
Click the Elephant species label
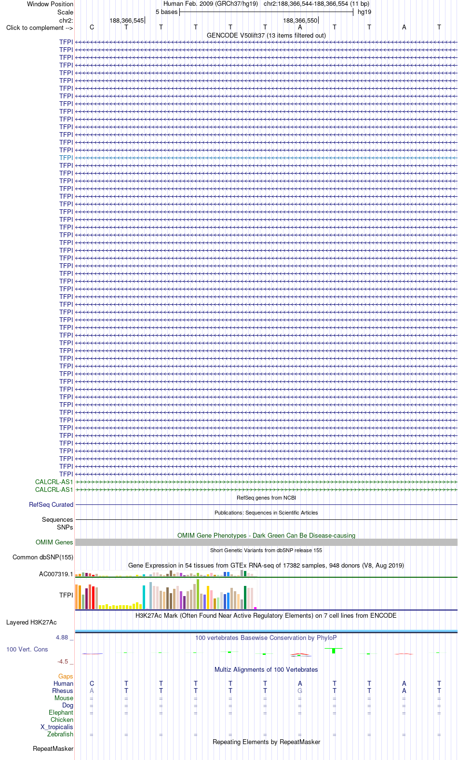[x=61, y=712]
